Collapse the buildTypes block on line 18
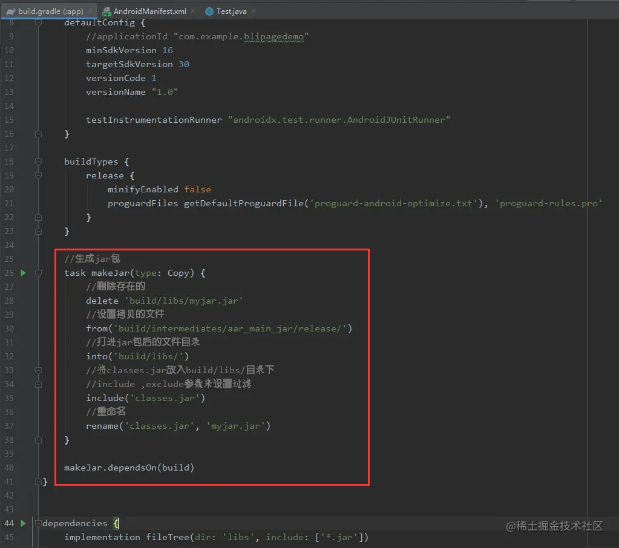The image size is (619, 548). [x=38, y=161]
